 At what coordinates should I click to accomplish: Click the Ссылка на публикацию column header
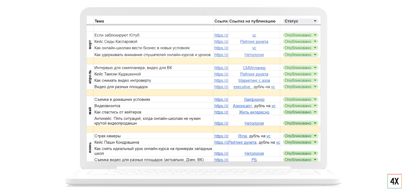pyautogui.click(x=252, y=21)
